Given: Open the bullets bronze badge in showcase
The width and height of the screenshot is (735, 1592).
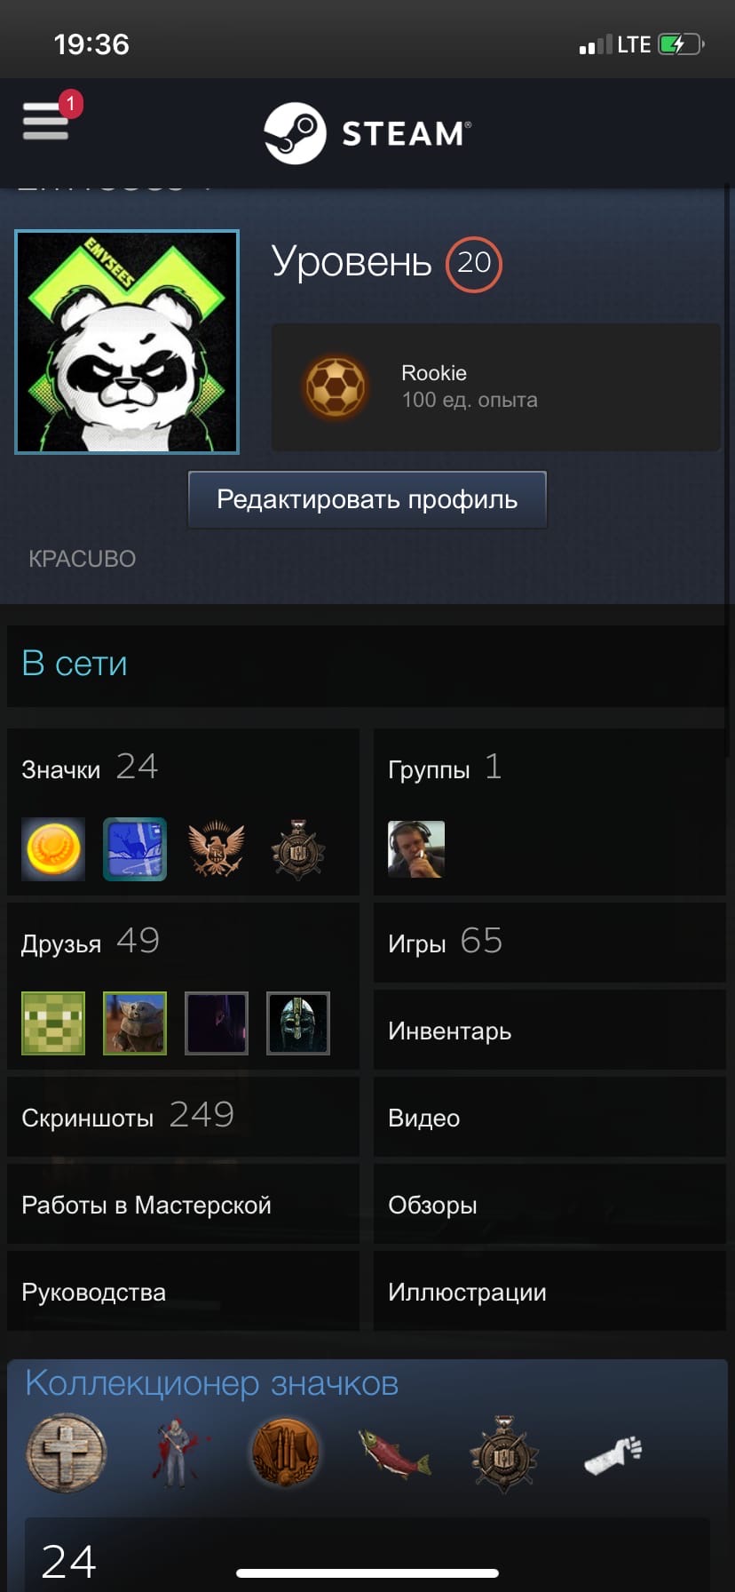Looking at the screenshot, I should pyautogui.click(x=284, y=1453).
